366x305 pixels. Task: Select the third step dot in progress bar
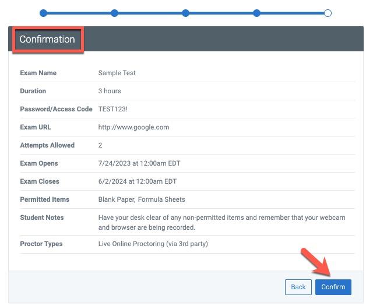pos(185,13)
